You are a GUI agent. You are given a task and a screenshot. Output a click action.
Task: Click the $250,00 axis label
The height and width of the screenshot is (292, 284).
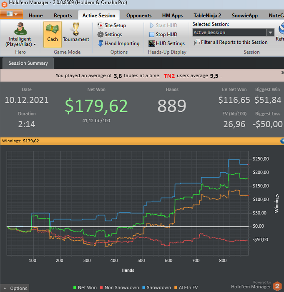pyautogui.click(x=261, y=159)
